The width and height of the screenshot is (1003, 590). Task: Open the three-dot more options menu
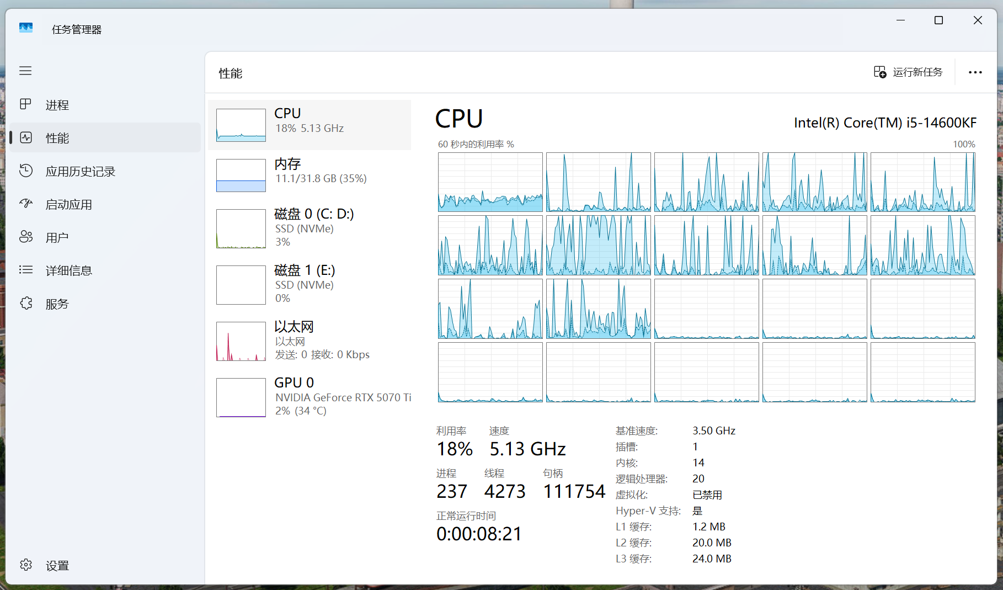click(x=975, y=72)
